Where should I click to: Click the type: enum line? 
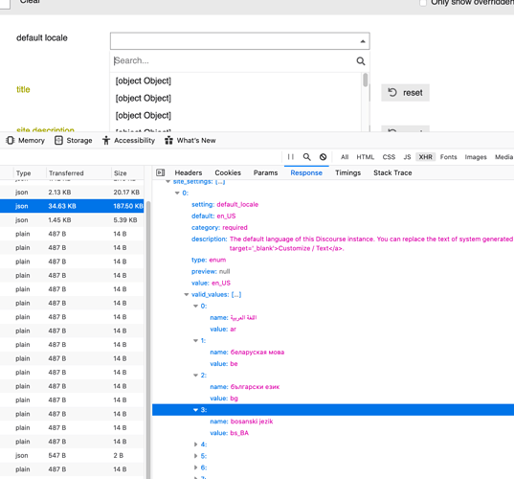tap(209, 260)
